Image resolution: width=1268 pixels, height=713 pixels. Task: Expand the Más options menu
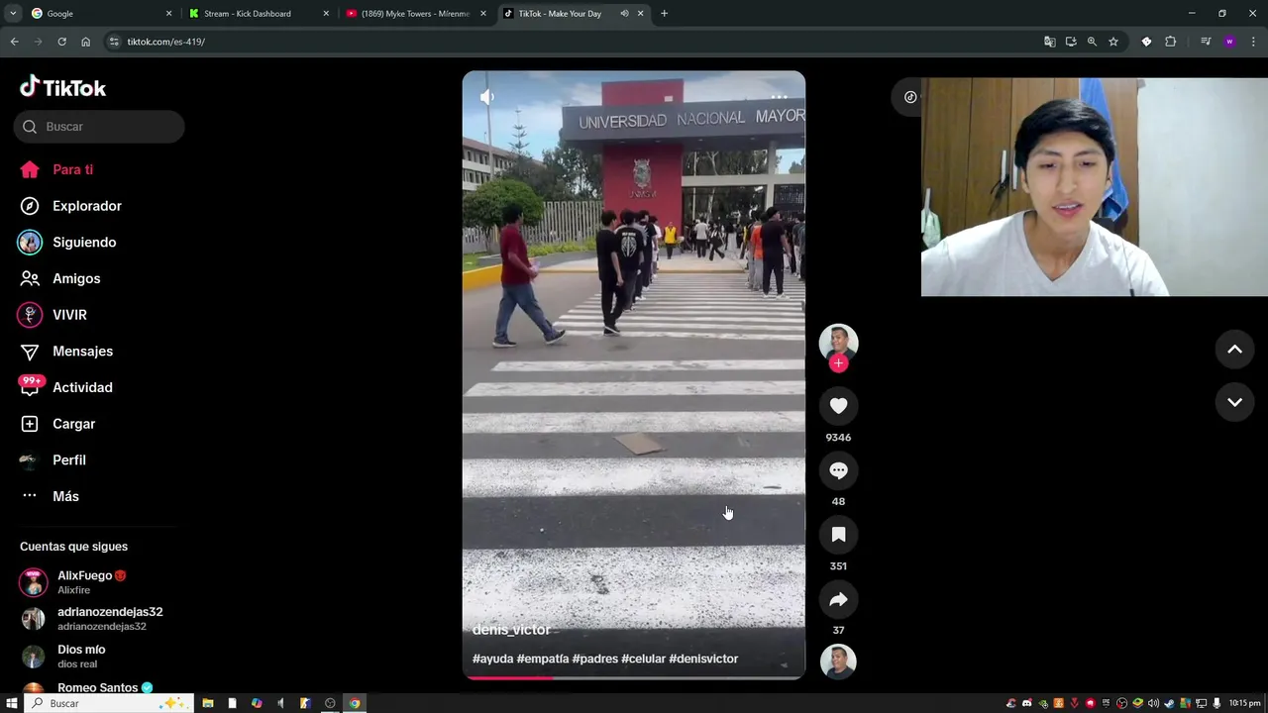pos(51,496)
